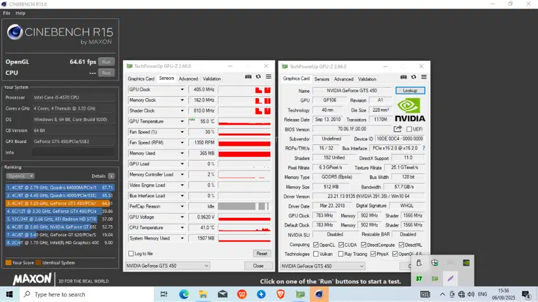Viewport: 538px width, 302px height.
Task: Select ranking row GeForce GTX 460 59.86
Action: pyautogui.click(x=59, y=211)
